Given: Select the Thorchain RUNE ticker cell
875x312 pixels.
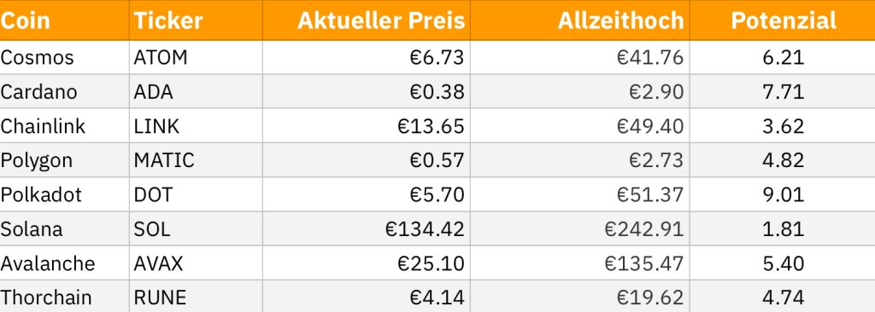Looking at the screenshot, I should (196, 297).
